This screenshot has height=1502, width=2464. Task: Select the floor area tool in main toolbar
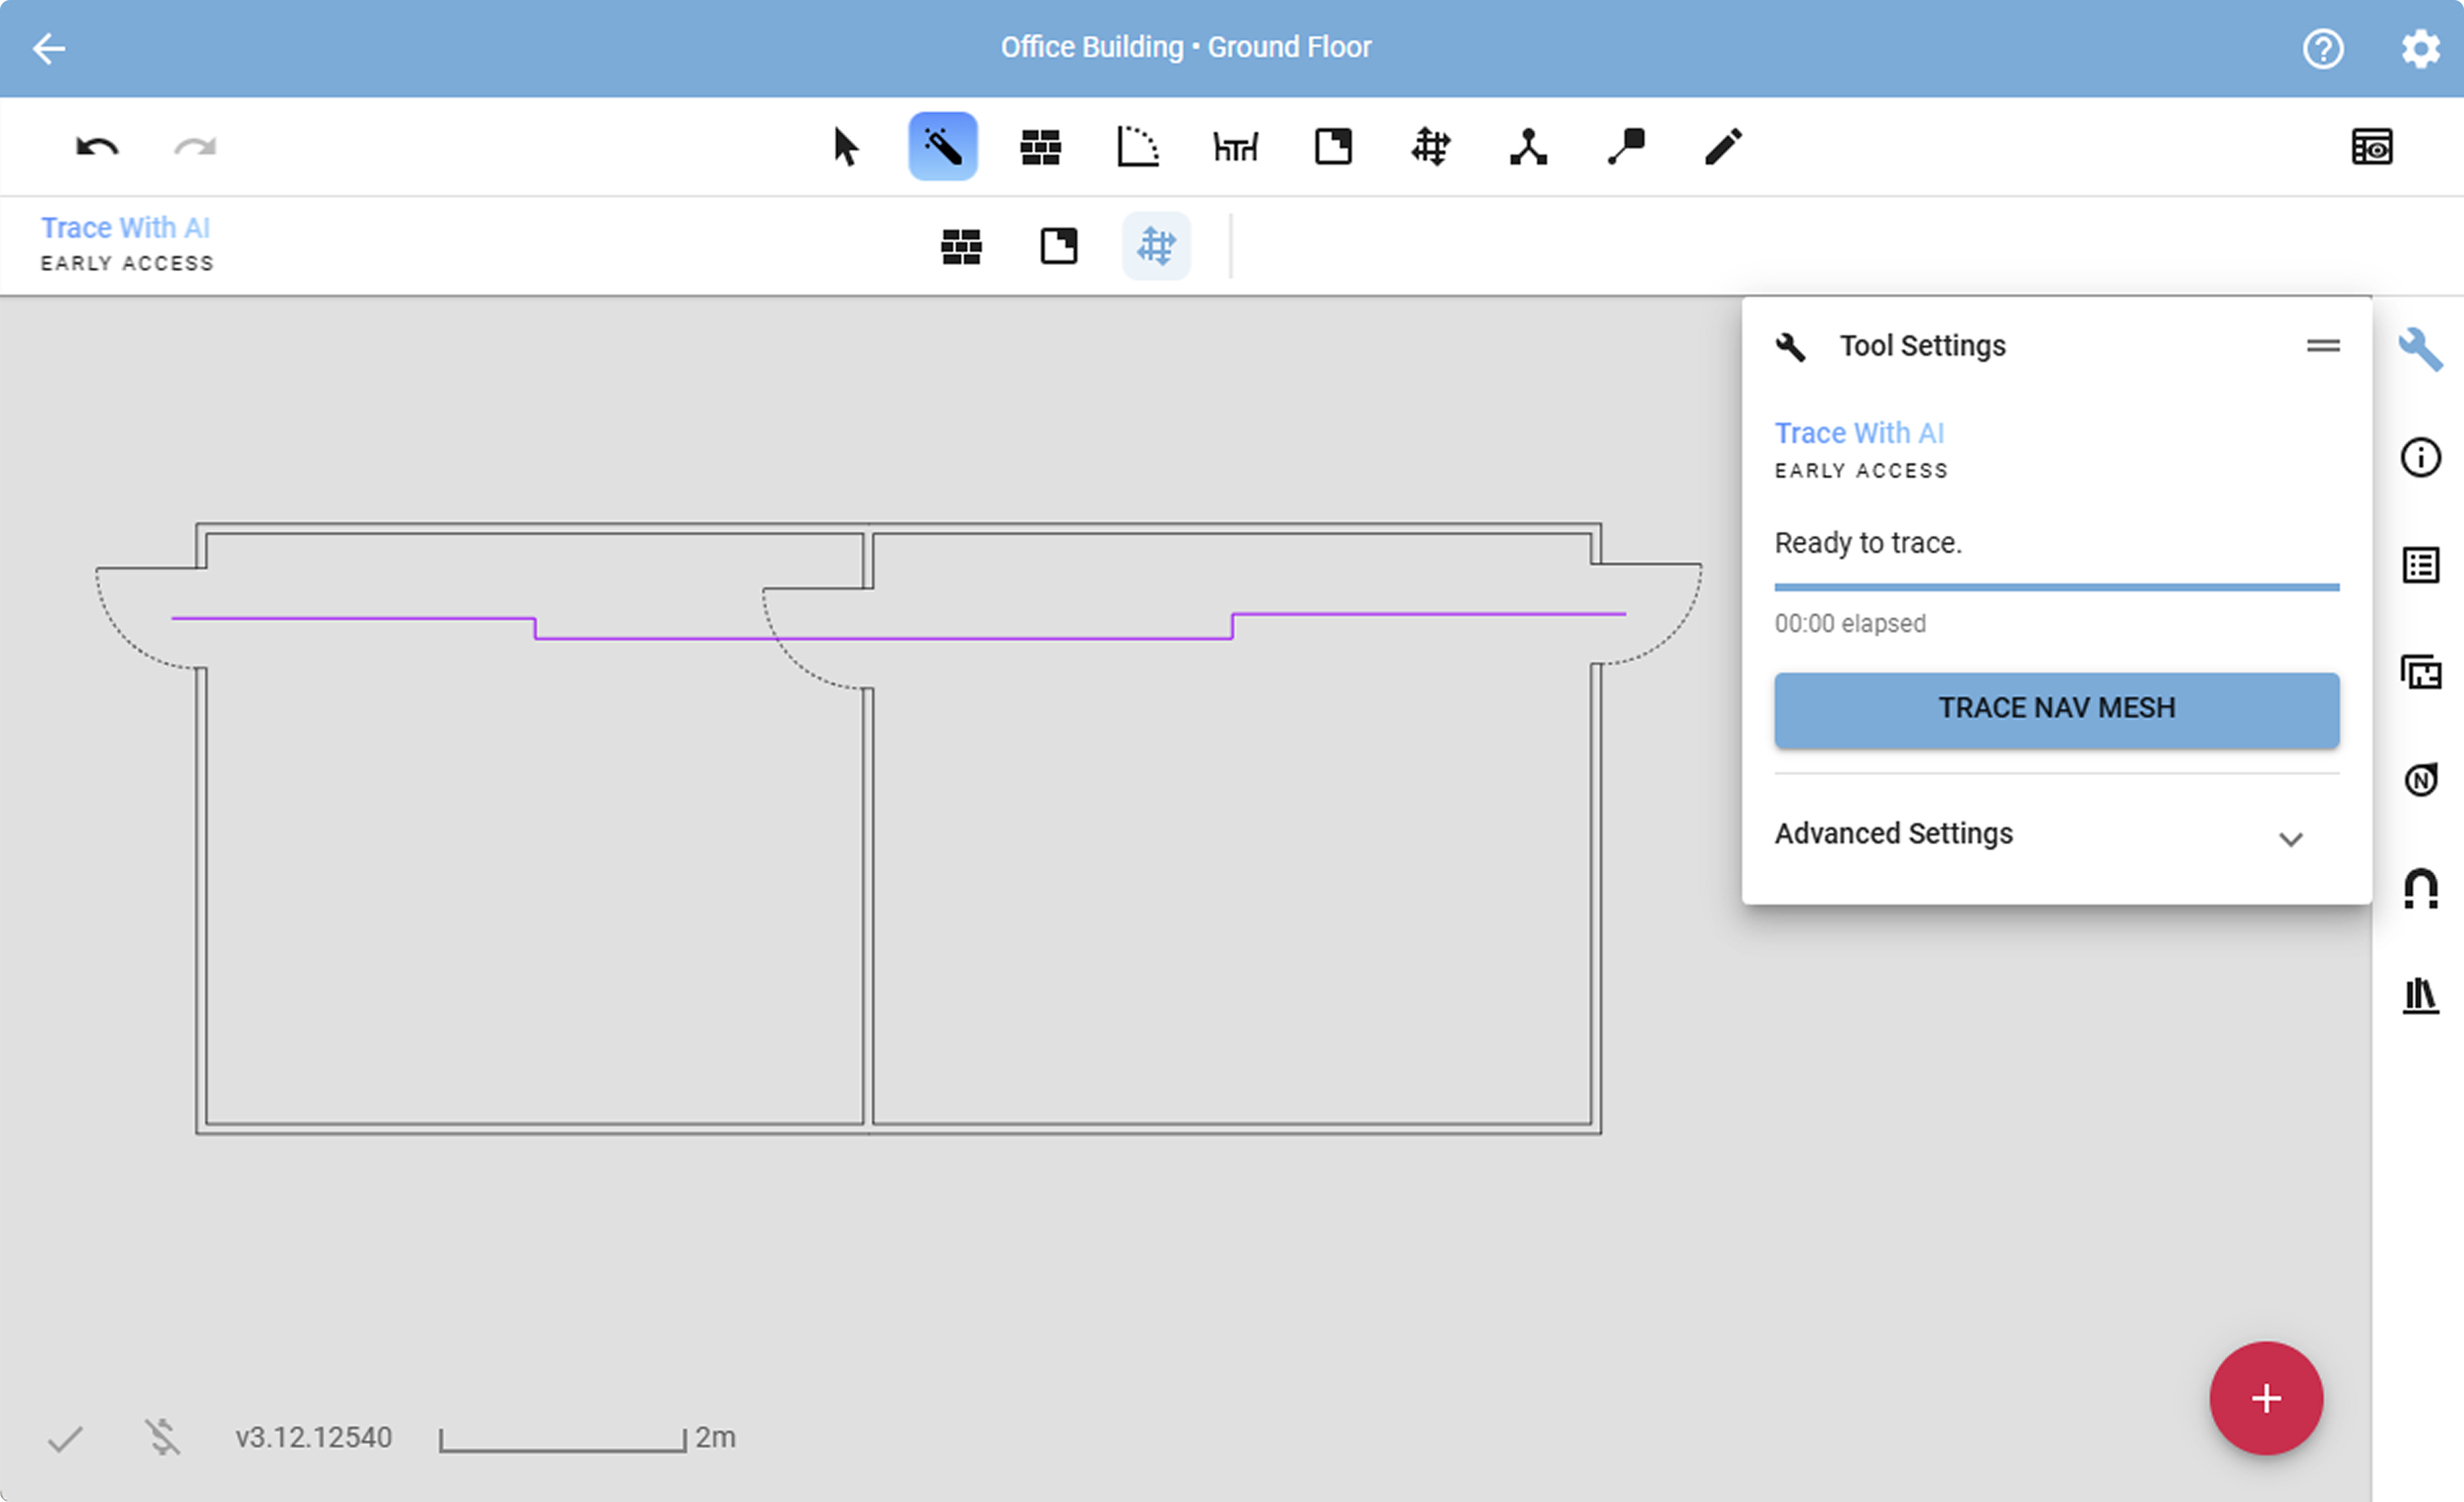[x=1333, y=147]
